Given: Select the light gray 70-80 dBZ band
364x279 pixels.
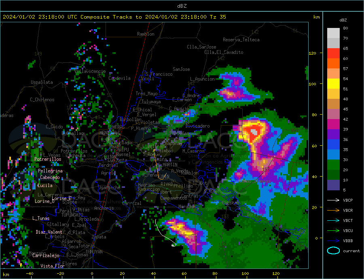Looking at the screenshot, I should [x=333, y=33].
